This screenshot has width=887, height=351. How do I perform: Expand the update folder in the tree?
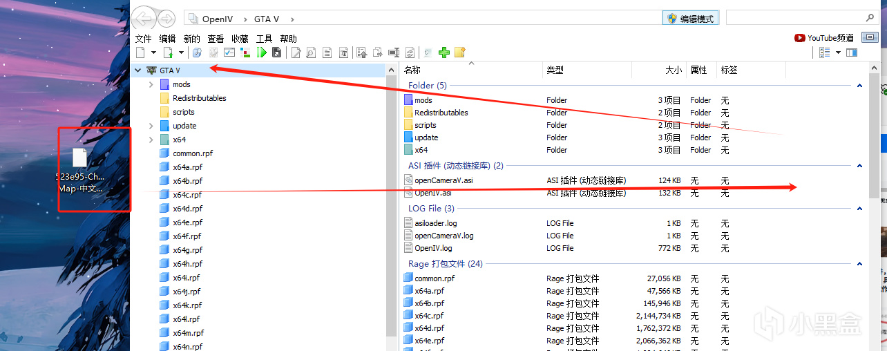151,126
